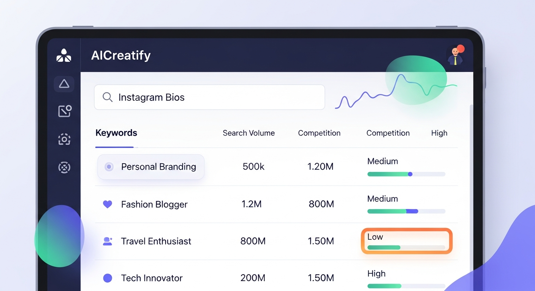Select the capture frame sidebar icon
Viewport: 535px width, 291px height.
(x=64, y=139)
